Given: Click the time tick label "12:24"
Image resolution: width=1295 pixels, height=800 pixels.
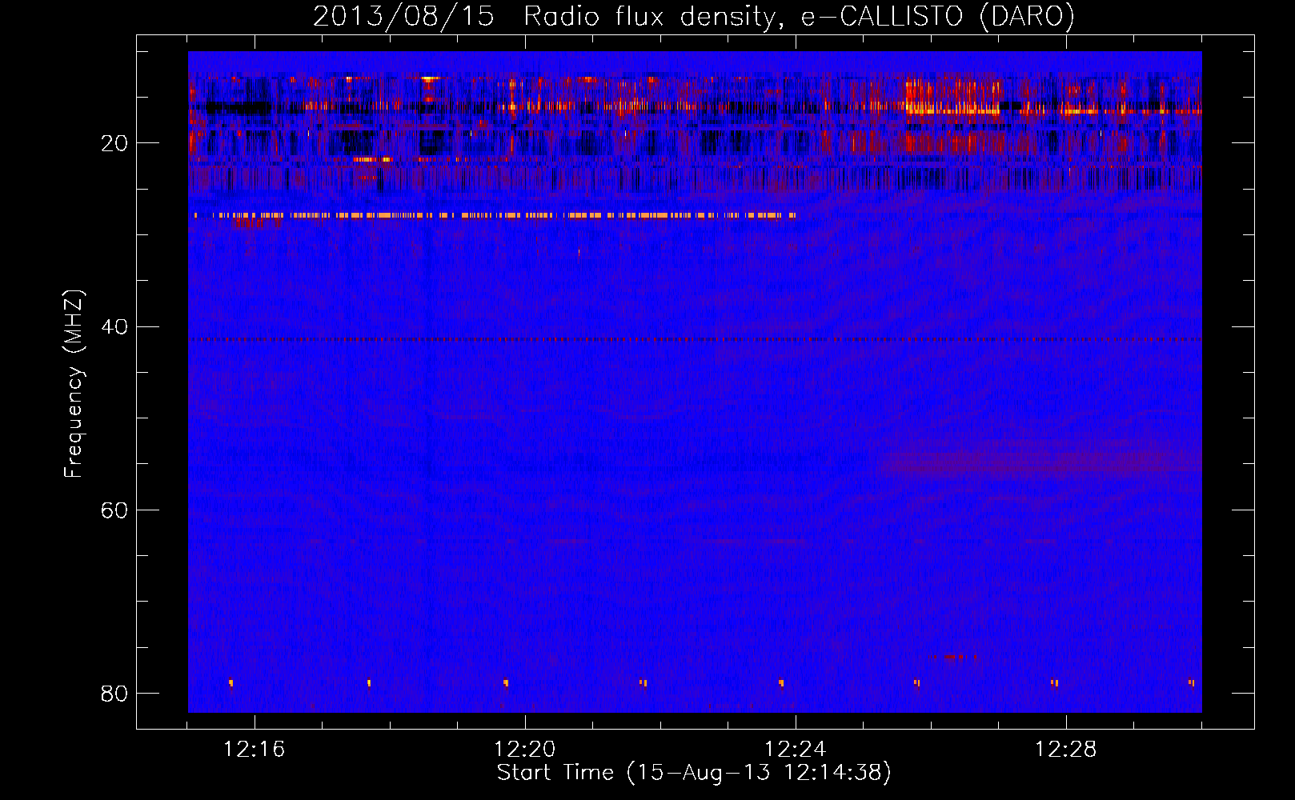Looking at the screenshot, I should coord(795,750).
